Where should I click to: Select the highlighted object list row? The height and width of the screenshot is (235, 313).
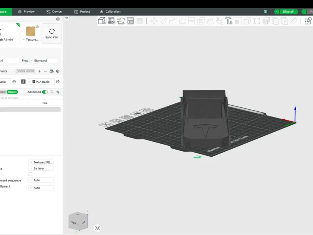pyautogui.click(x=30, y=110)
